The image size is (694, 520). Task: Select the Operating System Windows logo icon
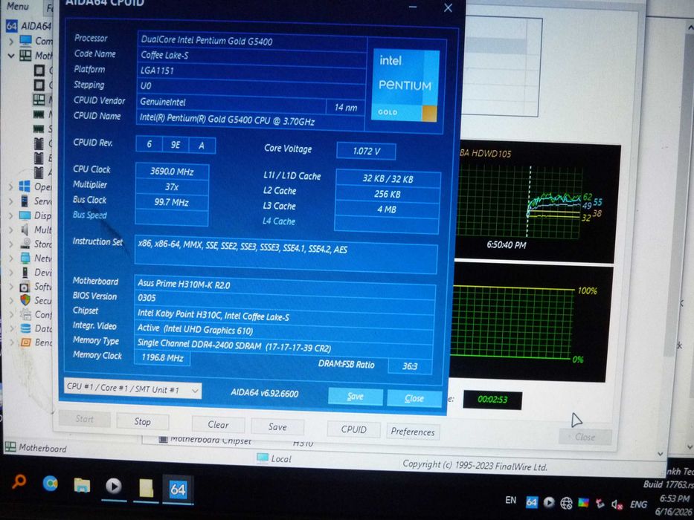(x=25, y=186)
